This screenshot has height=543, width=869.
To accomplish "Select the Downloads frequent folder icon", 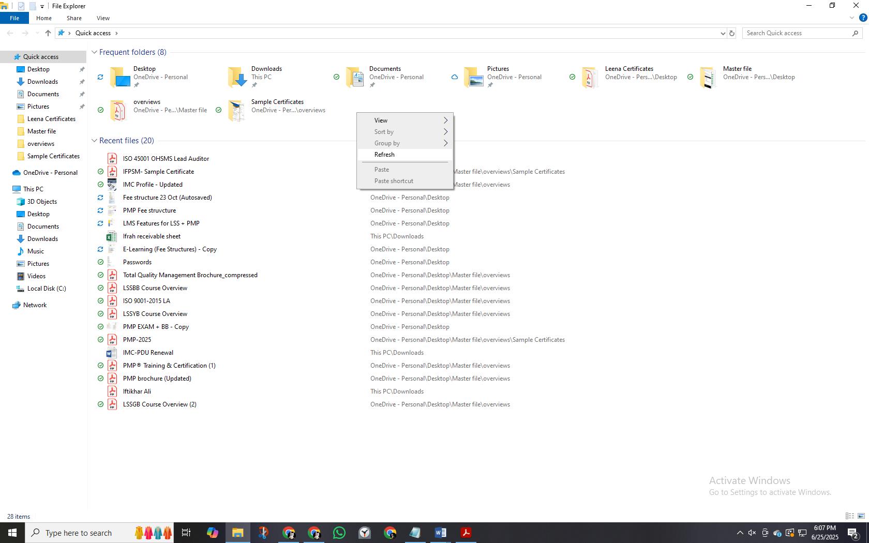I will click(238, 78).
